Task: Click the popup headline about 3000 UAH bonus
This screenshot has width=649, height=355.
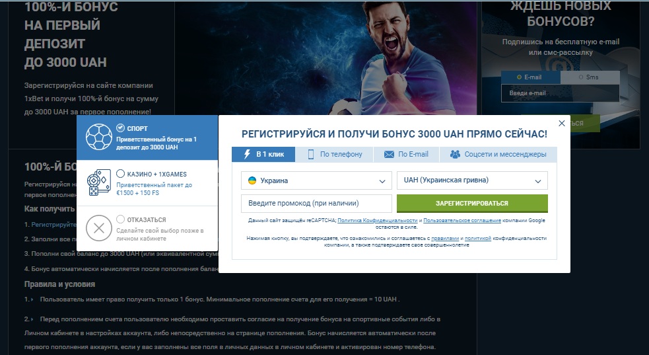Action: click(x=394, y=134)
